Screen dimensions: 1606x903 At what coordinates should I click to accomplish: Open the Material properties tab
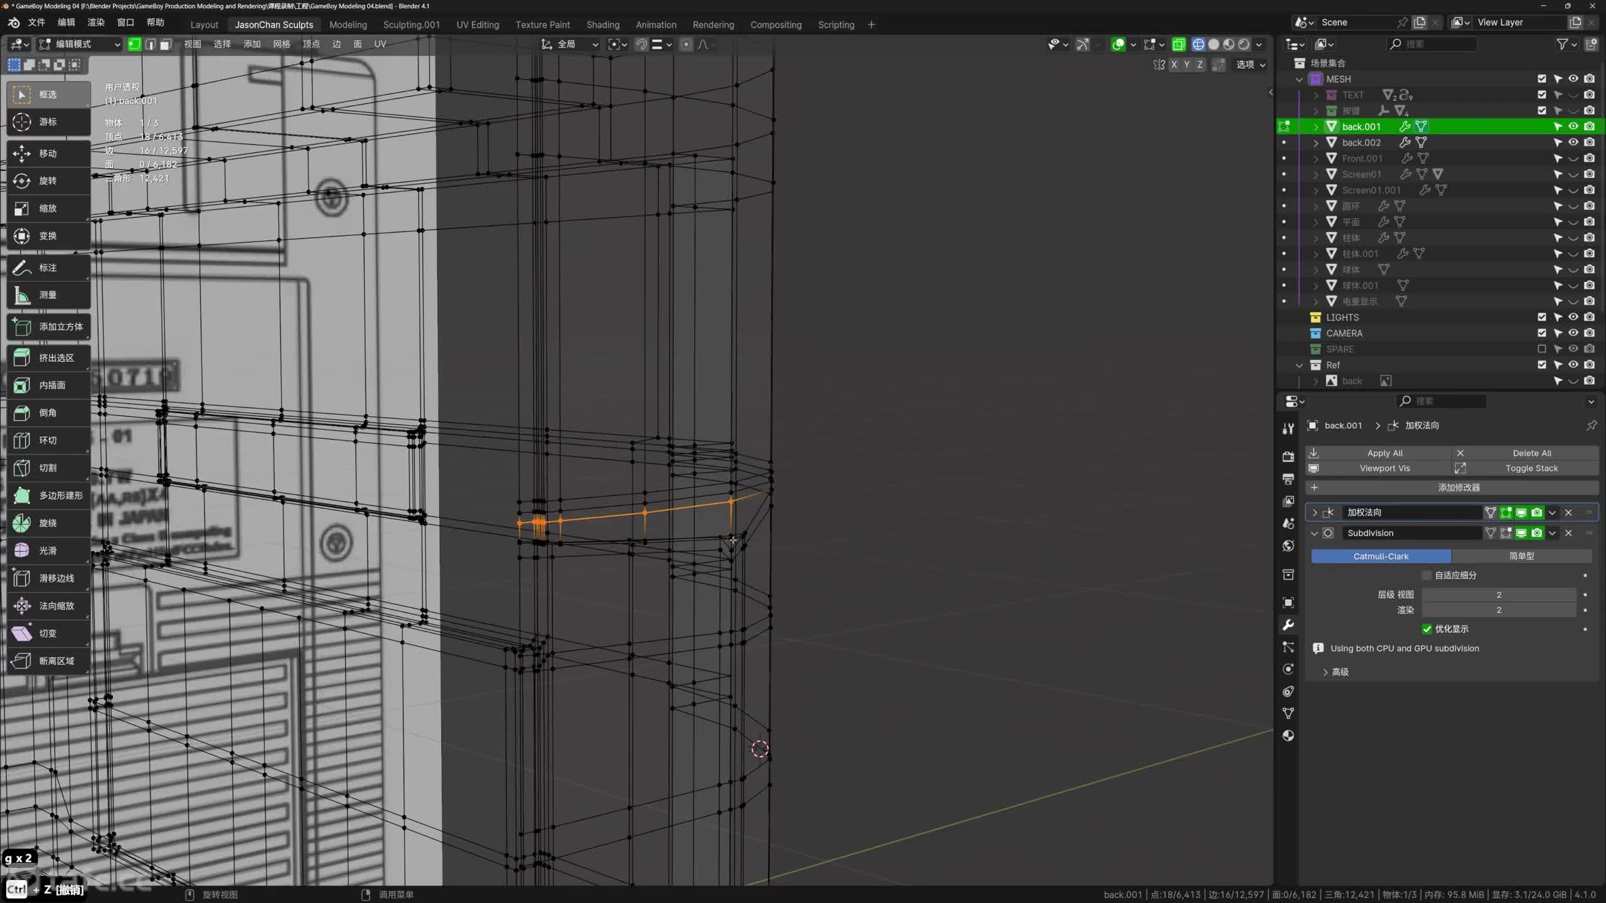[x=1288, y=736]
